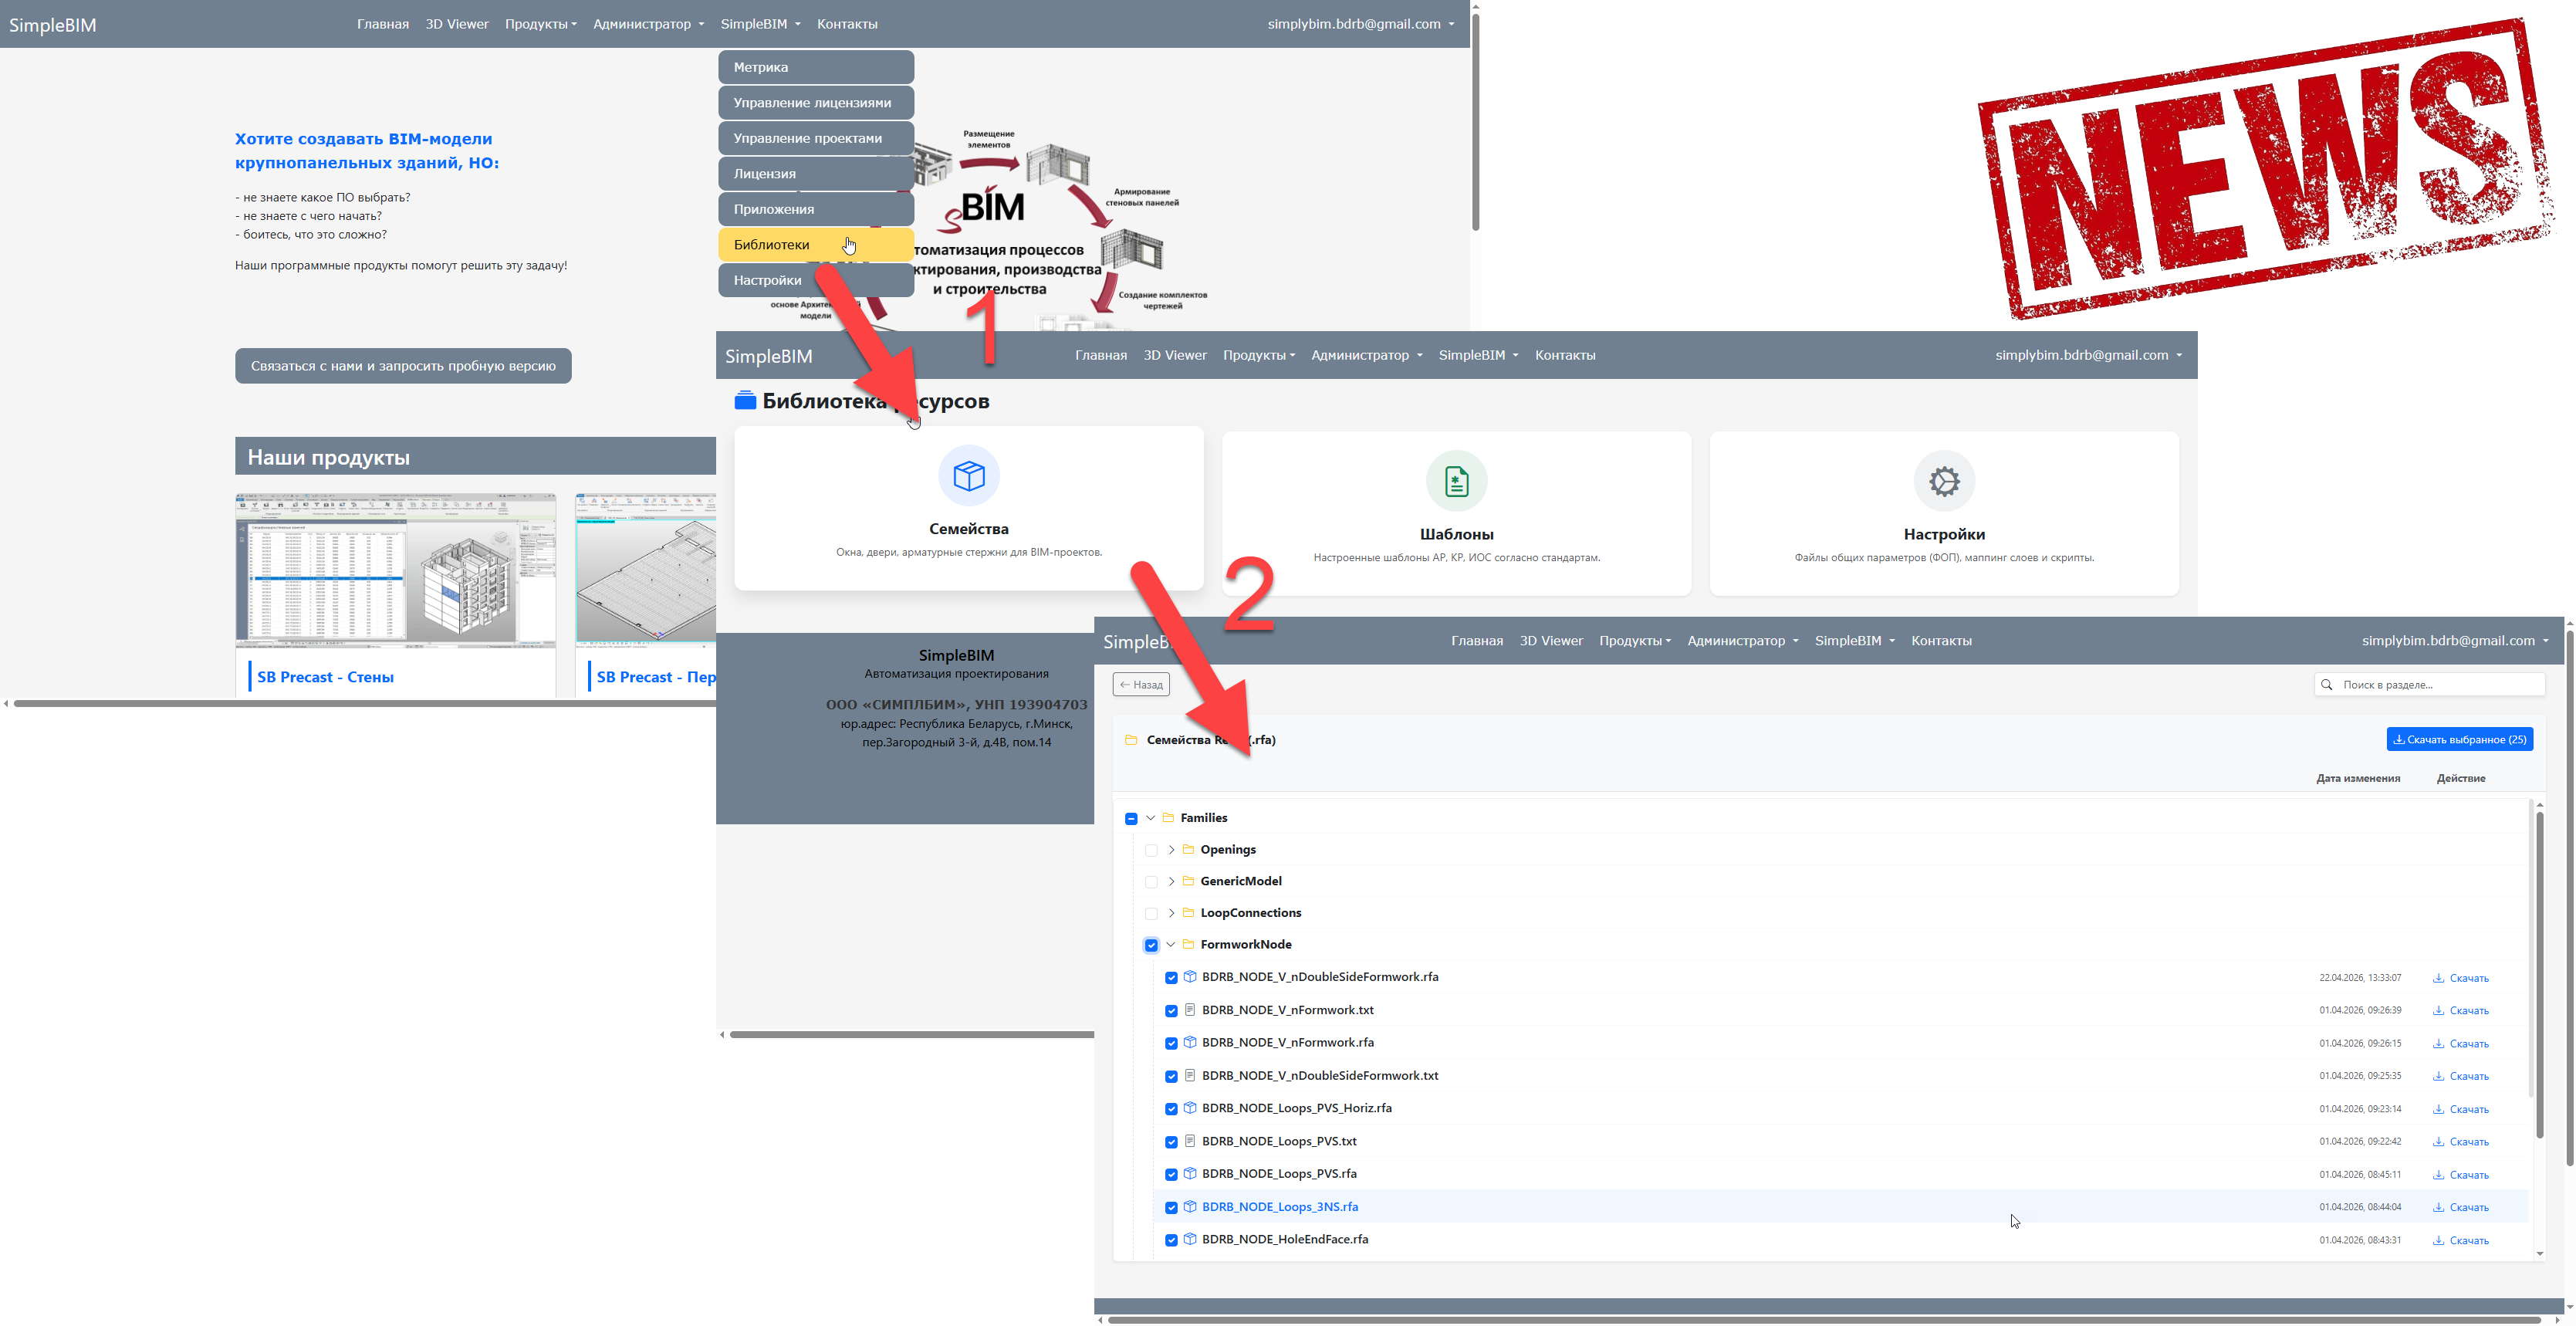Click the file tree vertical scrollbar

click(x=2539, y=975)
